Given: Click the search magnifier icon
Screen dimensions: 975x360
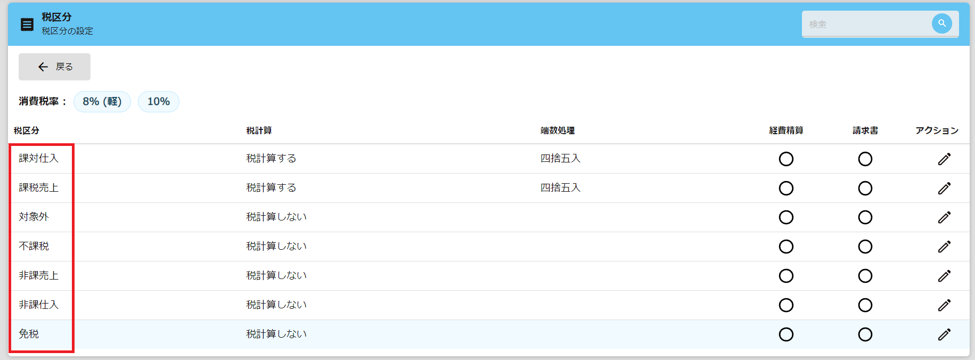Looking at the screenshot, I should pyautogui.click(x=941, y=23).
